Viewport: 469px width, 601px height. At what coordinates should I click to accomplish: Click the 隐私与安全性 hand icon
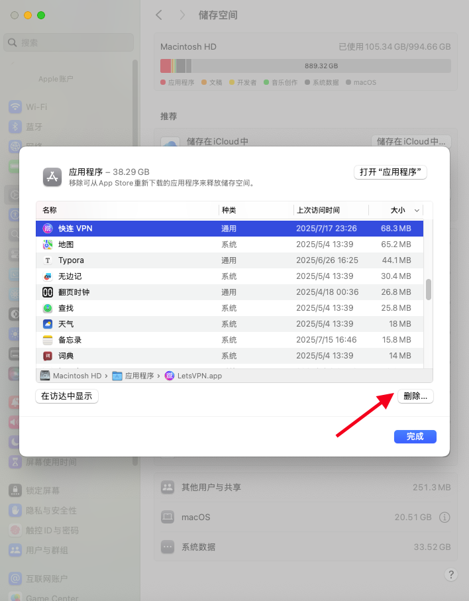[x=15, y=510]
